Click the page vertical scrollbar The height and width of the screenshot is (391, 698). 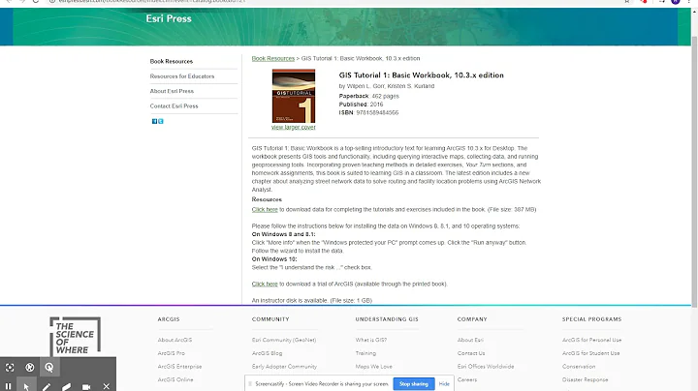(694, 171)
